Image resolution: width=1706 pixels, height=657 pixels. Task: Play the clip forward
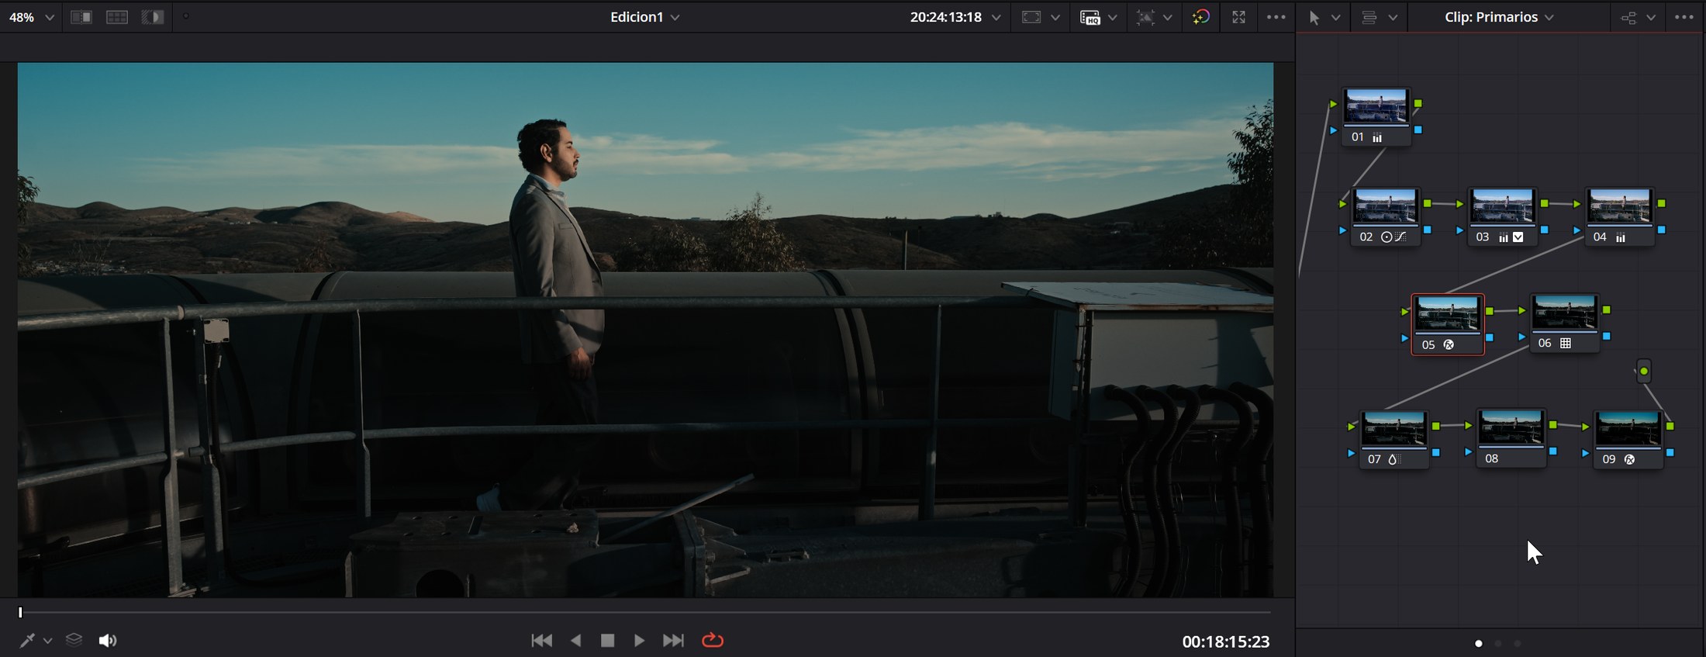pos(640,641)
